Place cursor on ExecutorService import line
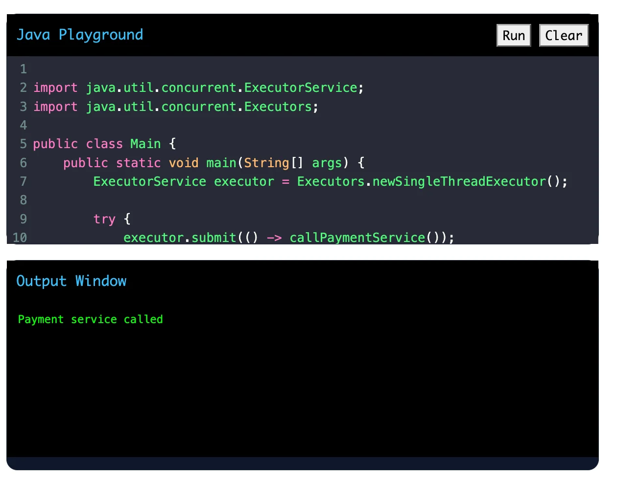Screen dimensions: 617x481 (x=198, y=88)
